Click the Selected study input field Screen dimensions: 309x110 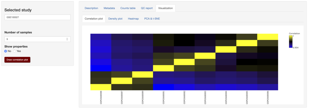point(37,17)
